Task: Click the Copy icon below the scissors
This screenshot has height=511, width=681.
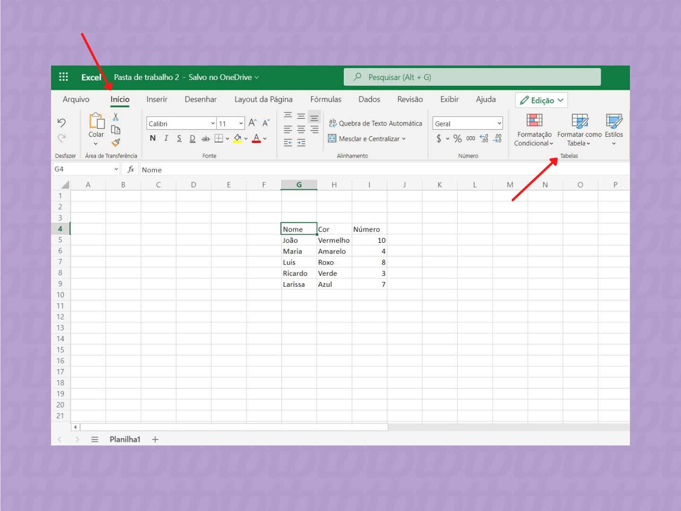Action: click(116, 130)
